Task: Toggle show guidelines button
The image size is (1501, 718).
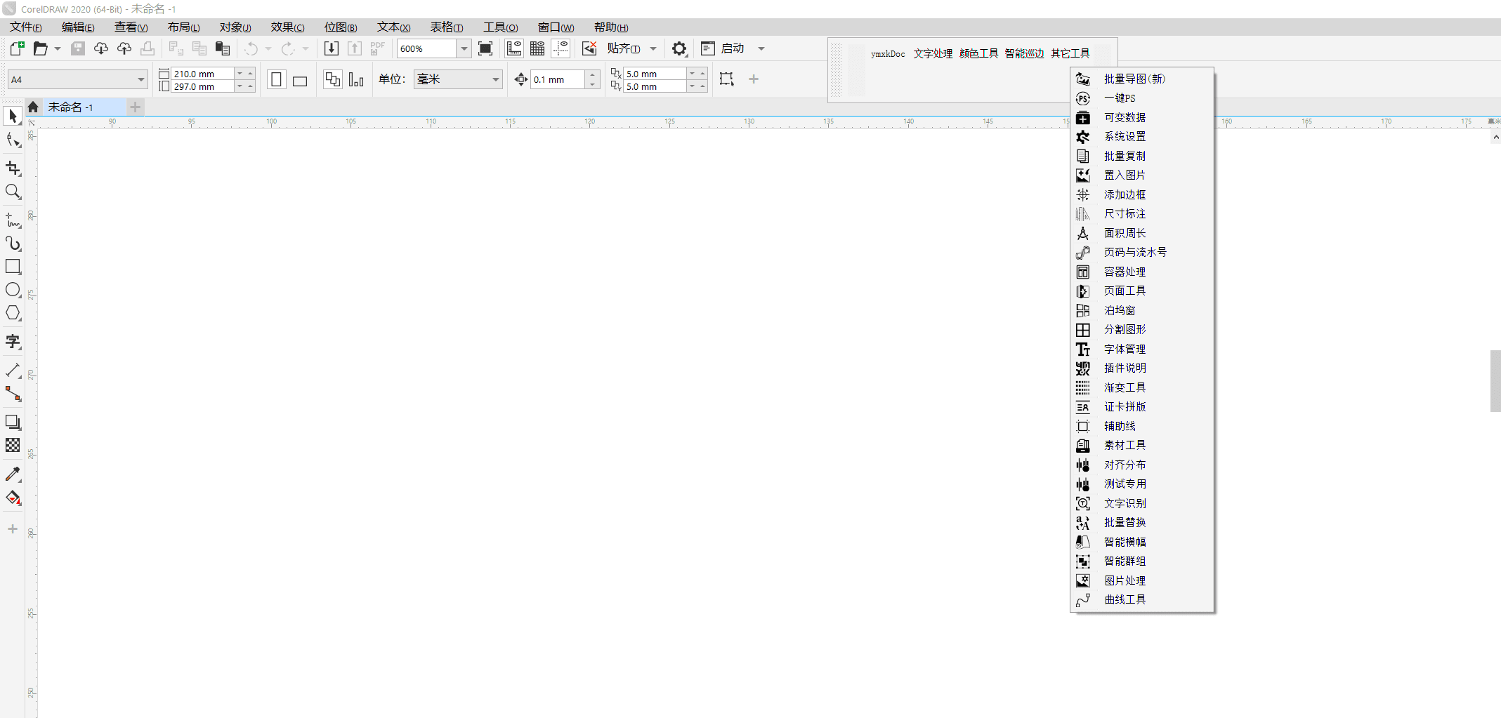Action: coord(561,48)
